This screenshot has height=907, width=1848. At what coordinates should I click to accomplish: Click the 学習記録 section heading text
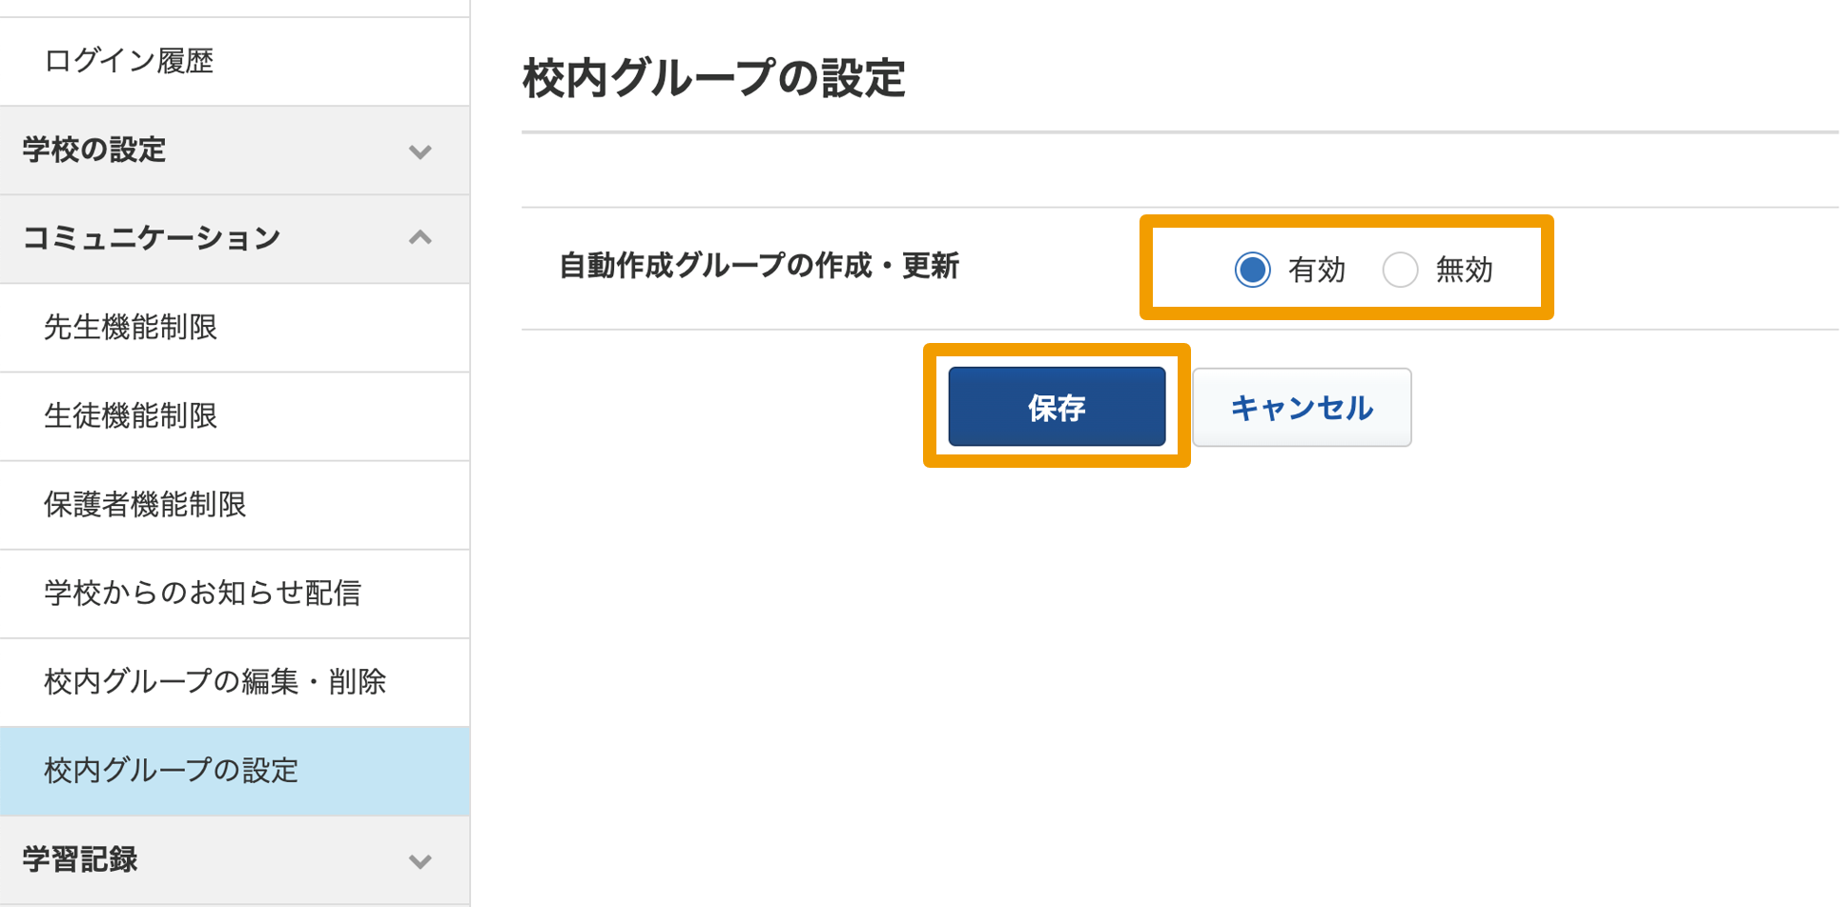[x=80, y=859]
